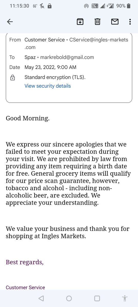Viewport: 138px width, 307px height.
Task: Tap recipient address markrebold@gmail.com
Action: 67,57
